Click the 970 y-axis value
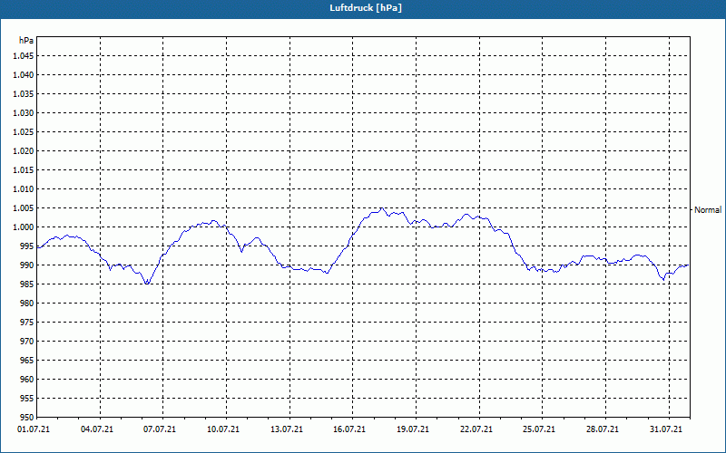Screen dimensions: 726x453 (27, 342)
